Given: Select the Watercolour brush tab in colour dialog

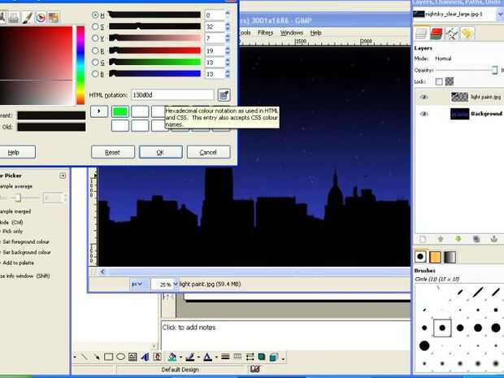Looking at the screenshot, I should 28,17.
